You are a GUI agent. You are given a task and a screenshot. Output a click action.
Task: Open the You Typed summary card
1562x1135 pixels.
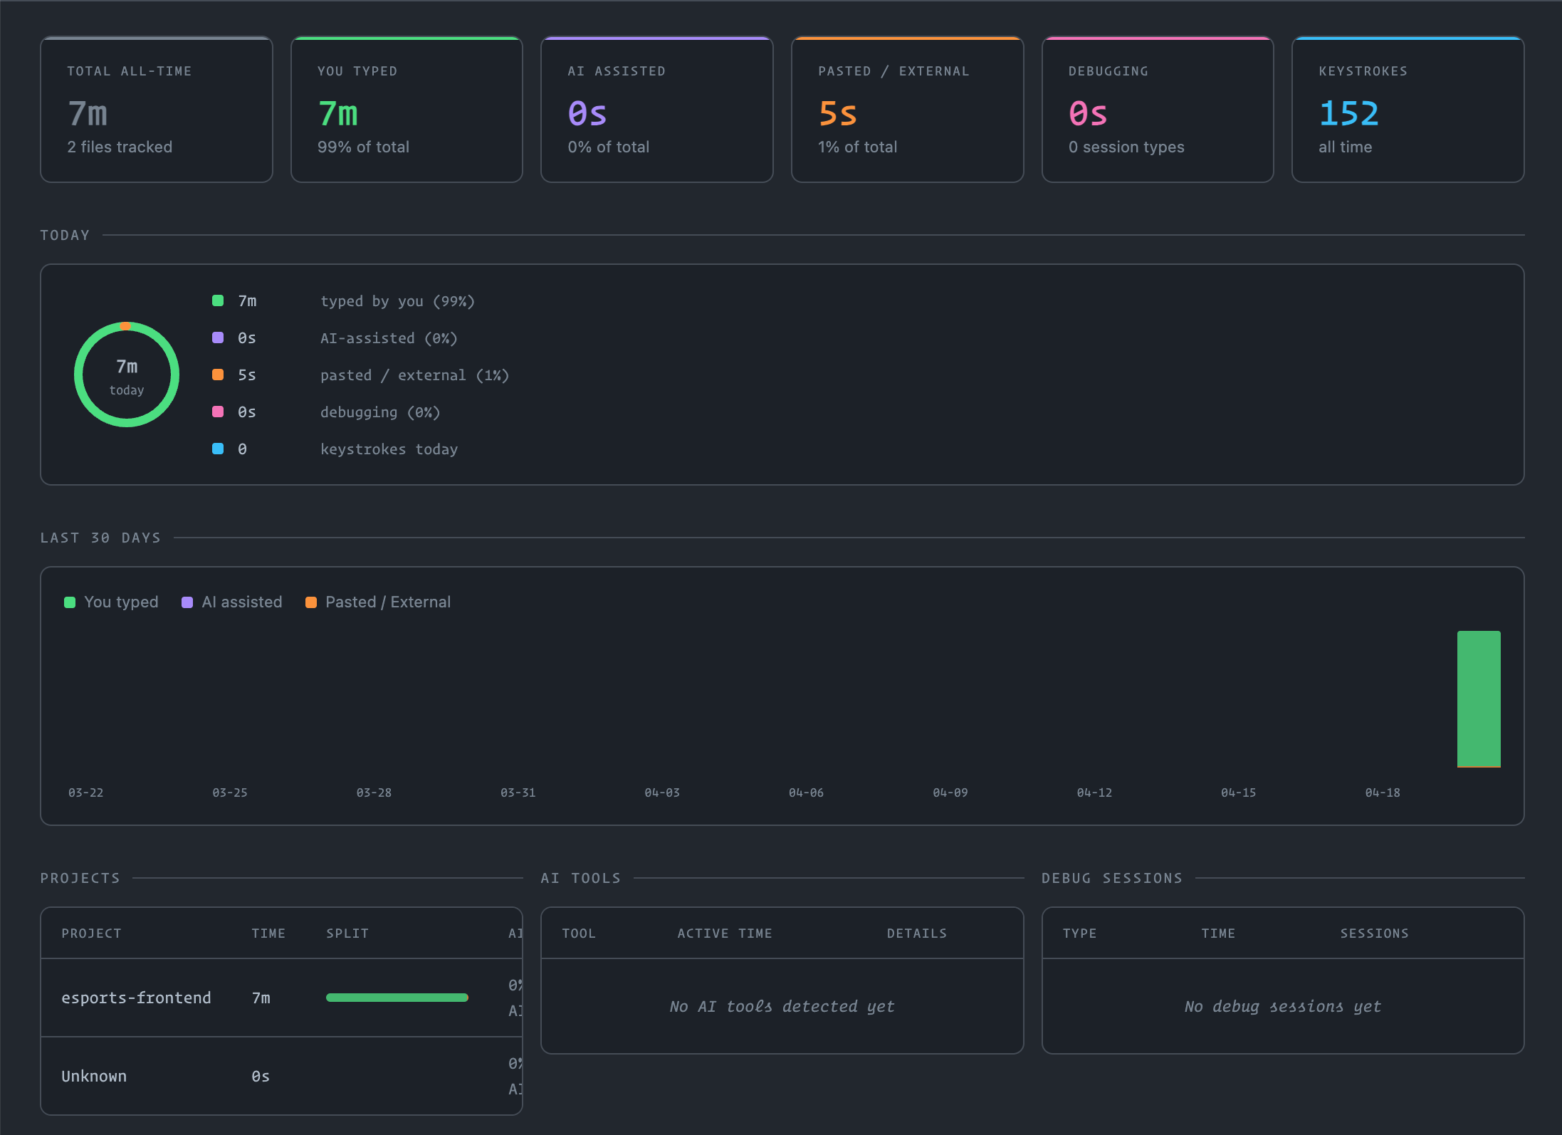point(407,110)
